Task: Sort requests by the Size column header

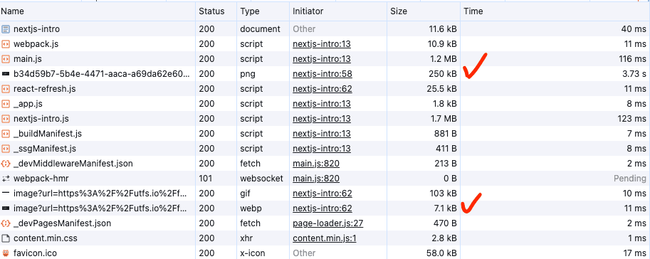Action: click(399, 11)
